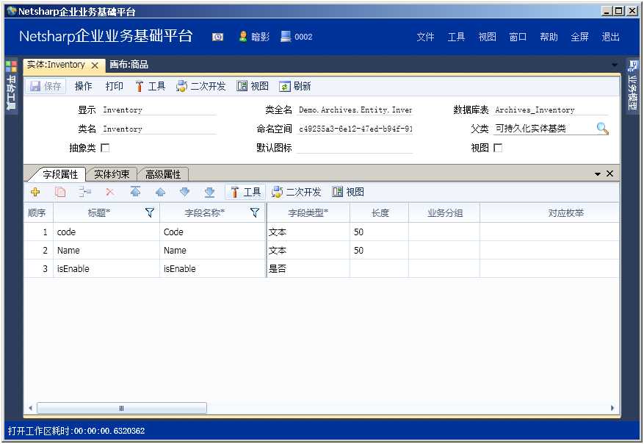Close the 实体:Inventory tab
Screen dimensions: 644x444
95,65
